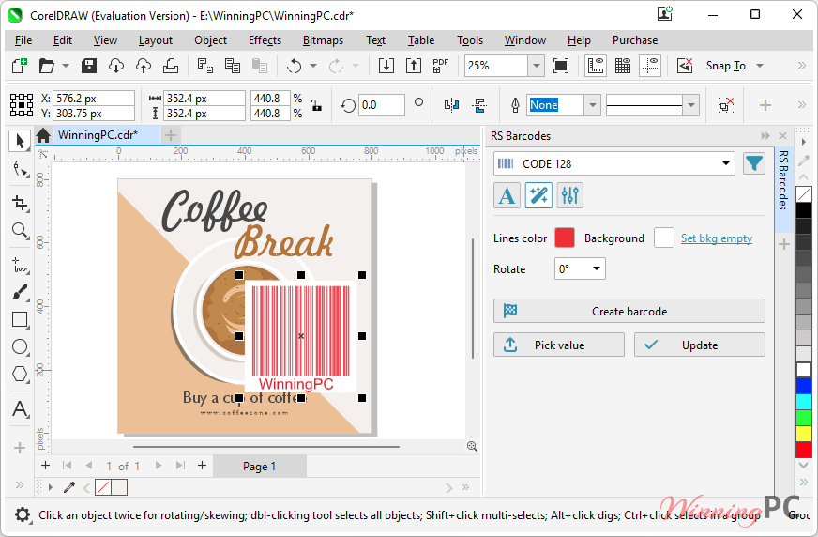Open the gear settings in status bar

pyautogui.click(x=23, y=515)
